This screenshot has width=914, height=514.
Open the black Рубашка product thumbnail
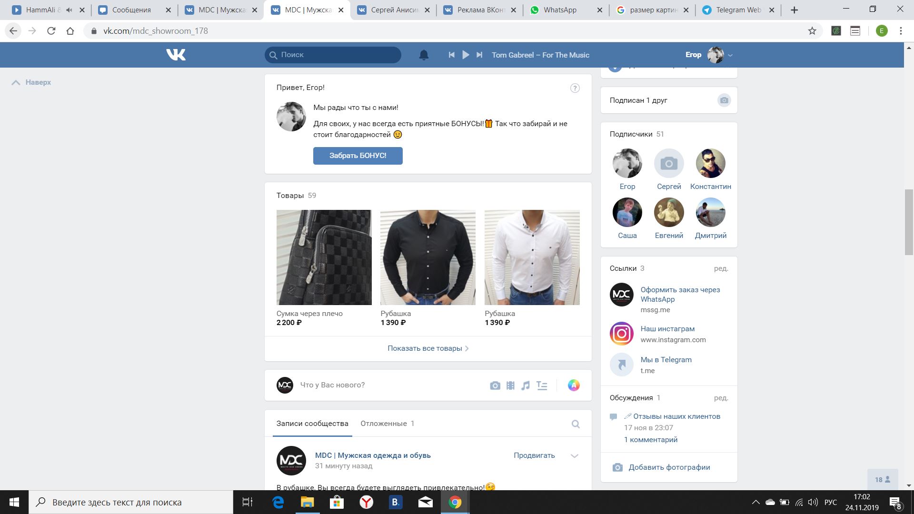tap(428, 257)
